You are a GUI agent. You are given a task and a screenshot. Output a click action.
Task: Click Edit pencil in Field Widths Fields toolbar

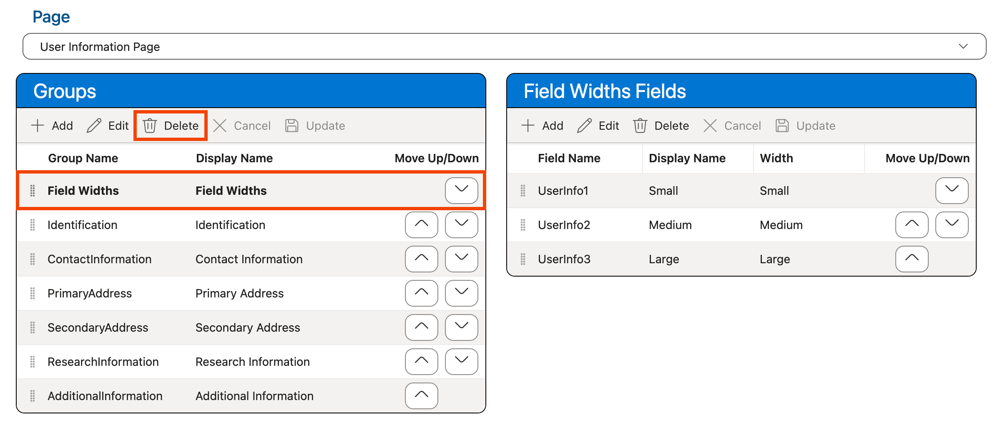click(585, 126)
